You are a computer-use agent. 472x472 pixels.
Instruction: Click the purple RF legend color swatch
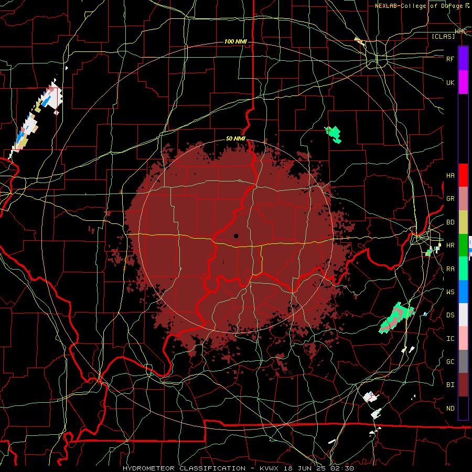tap(463, 59)
